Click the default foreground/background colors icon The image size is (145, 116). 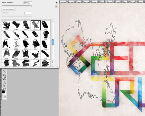3,89
